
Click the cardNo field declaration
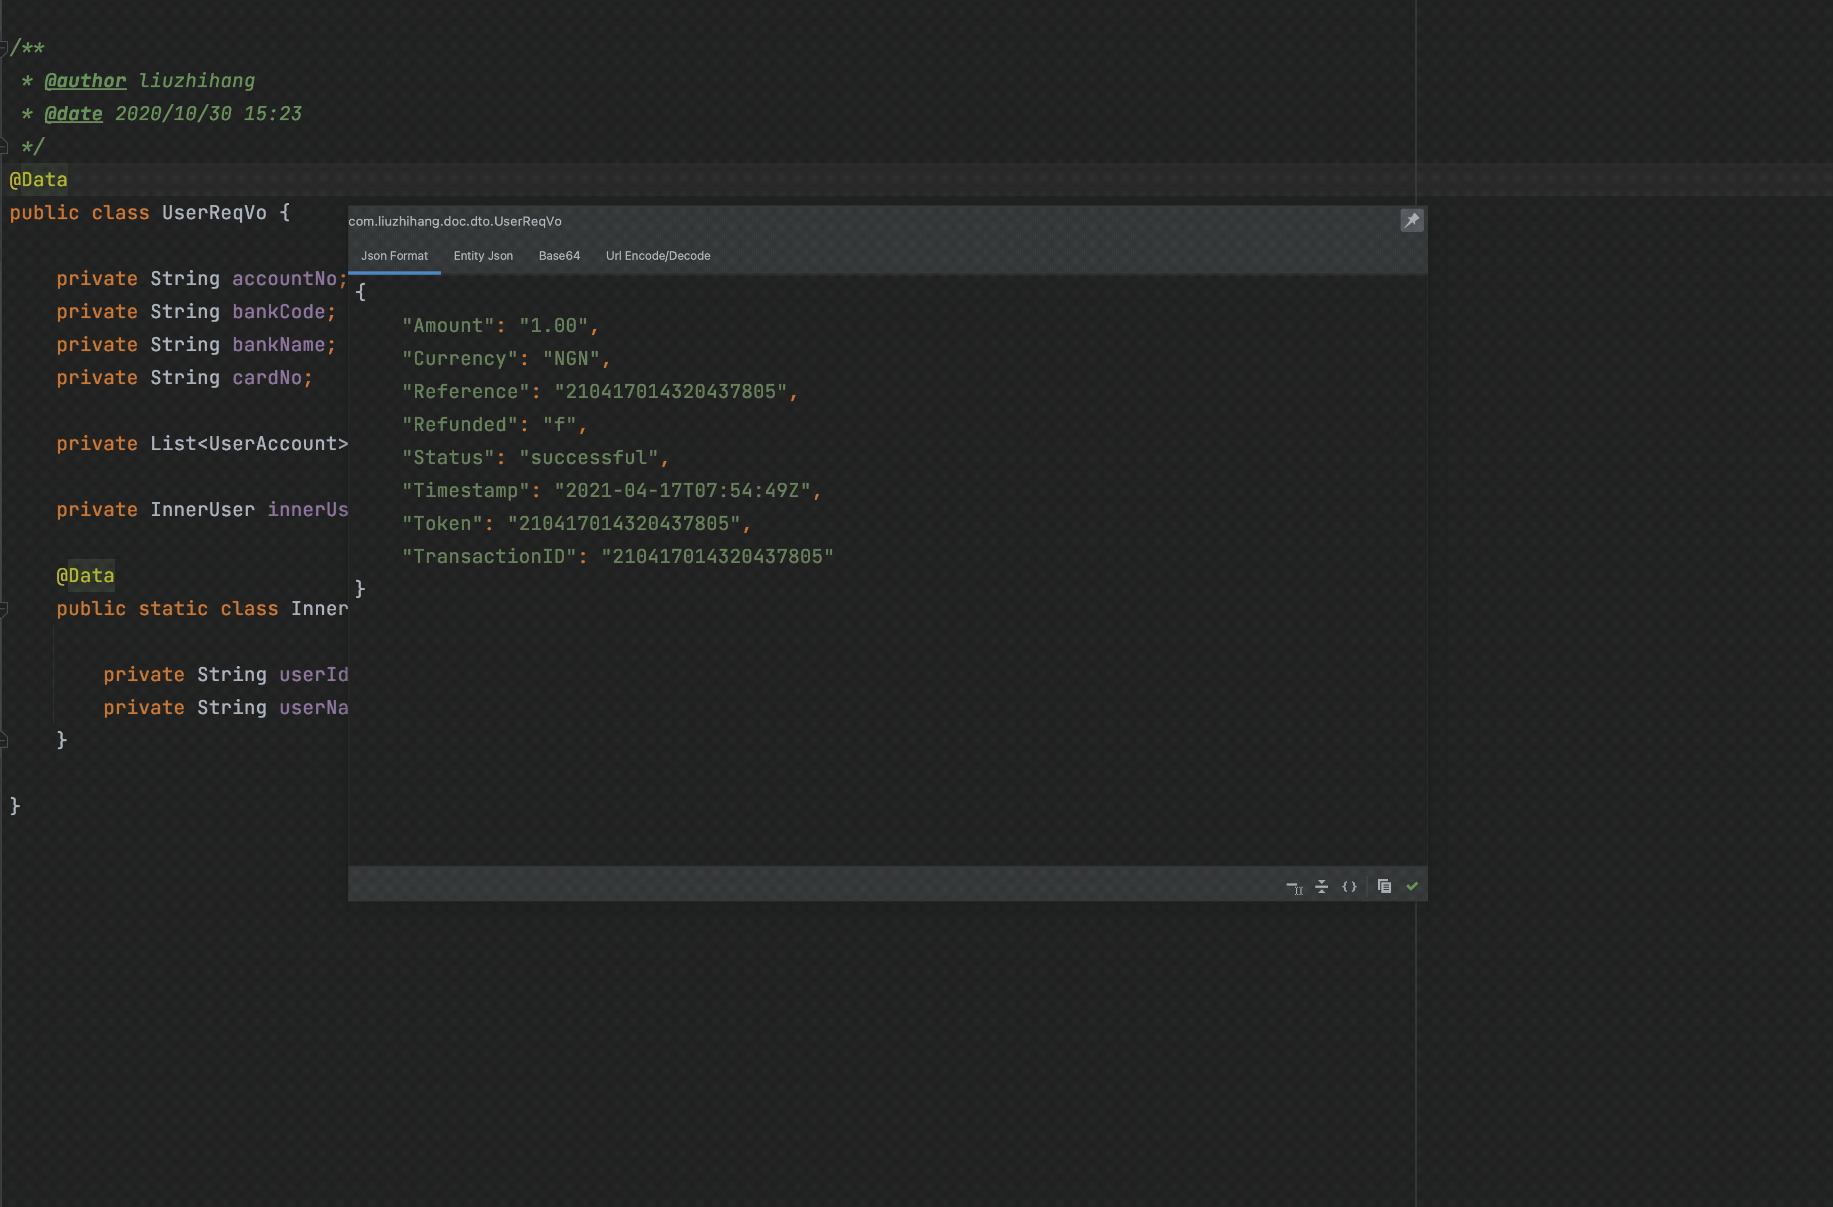point(185,379)
